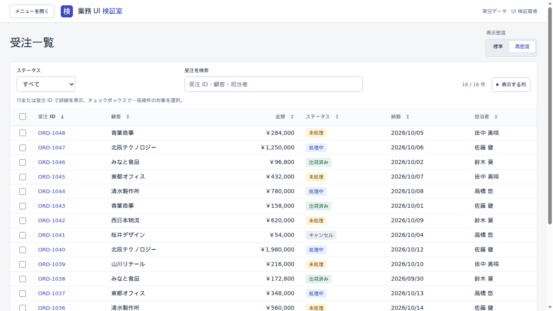Click the sort icon next to 納期
The width and height of the screenshot is (553, 311).
[408, 117]
